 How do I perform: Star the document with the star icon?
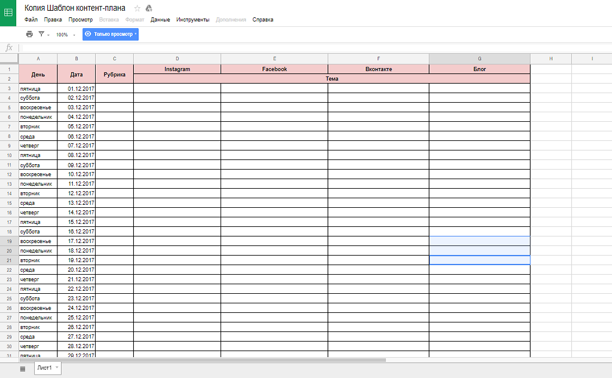tap(137, 8)
